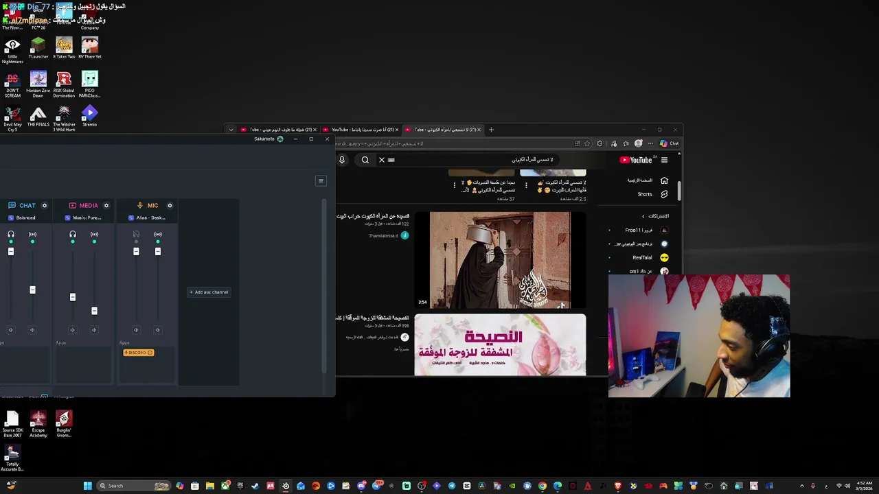Switch to the first YouTube tab 'شيلة'
Screen dimensions: 879x494
(277, 130)
